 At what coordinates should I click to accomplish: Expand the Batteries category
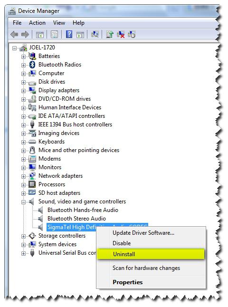23,57
